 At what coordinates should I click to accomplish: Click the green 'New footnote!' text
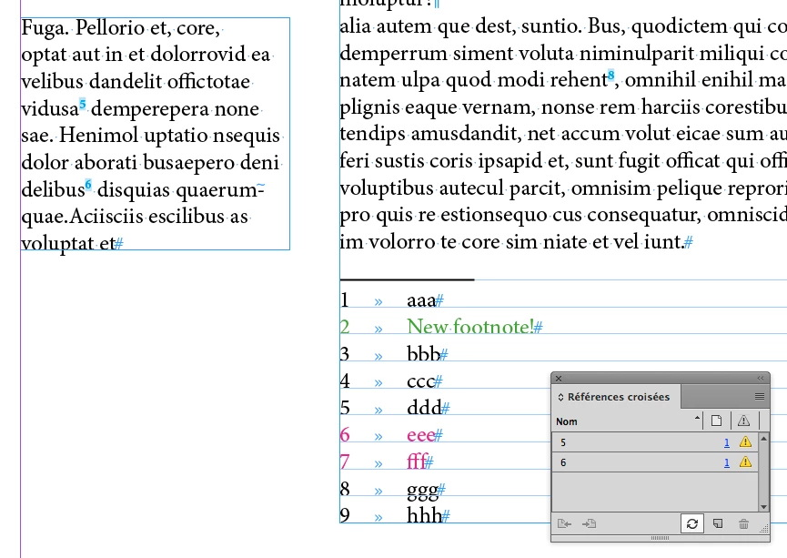469,327
